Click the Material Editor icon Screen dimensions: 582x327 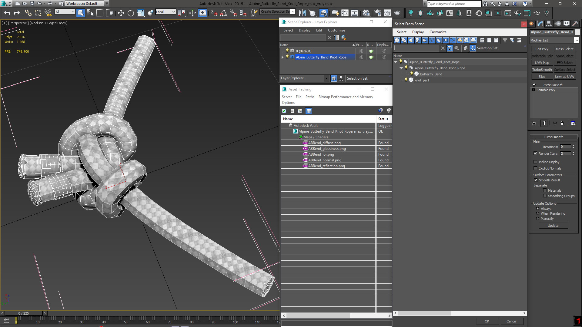point(366,13)
